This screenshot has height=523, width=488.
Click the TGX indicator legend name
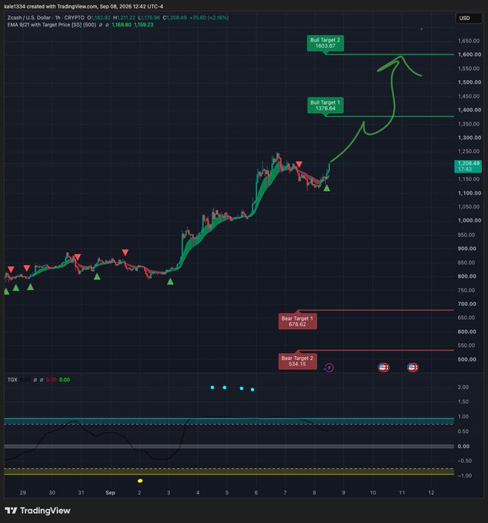pos(12,380)
